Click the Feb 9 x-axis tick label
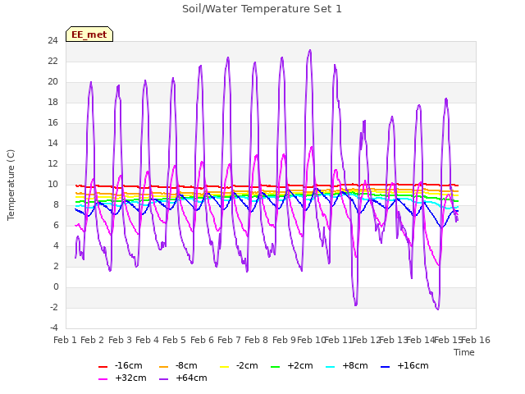 click(x=284, y=340)
